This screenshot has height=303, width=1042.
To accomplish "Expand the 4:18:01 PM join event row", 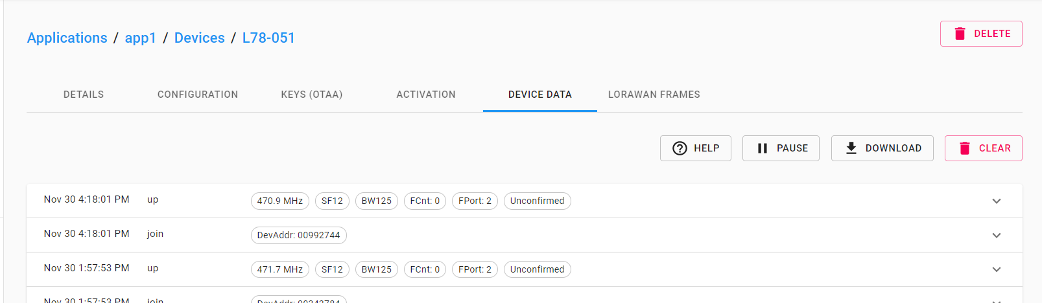I will pos(997,235).
